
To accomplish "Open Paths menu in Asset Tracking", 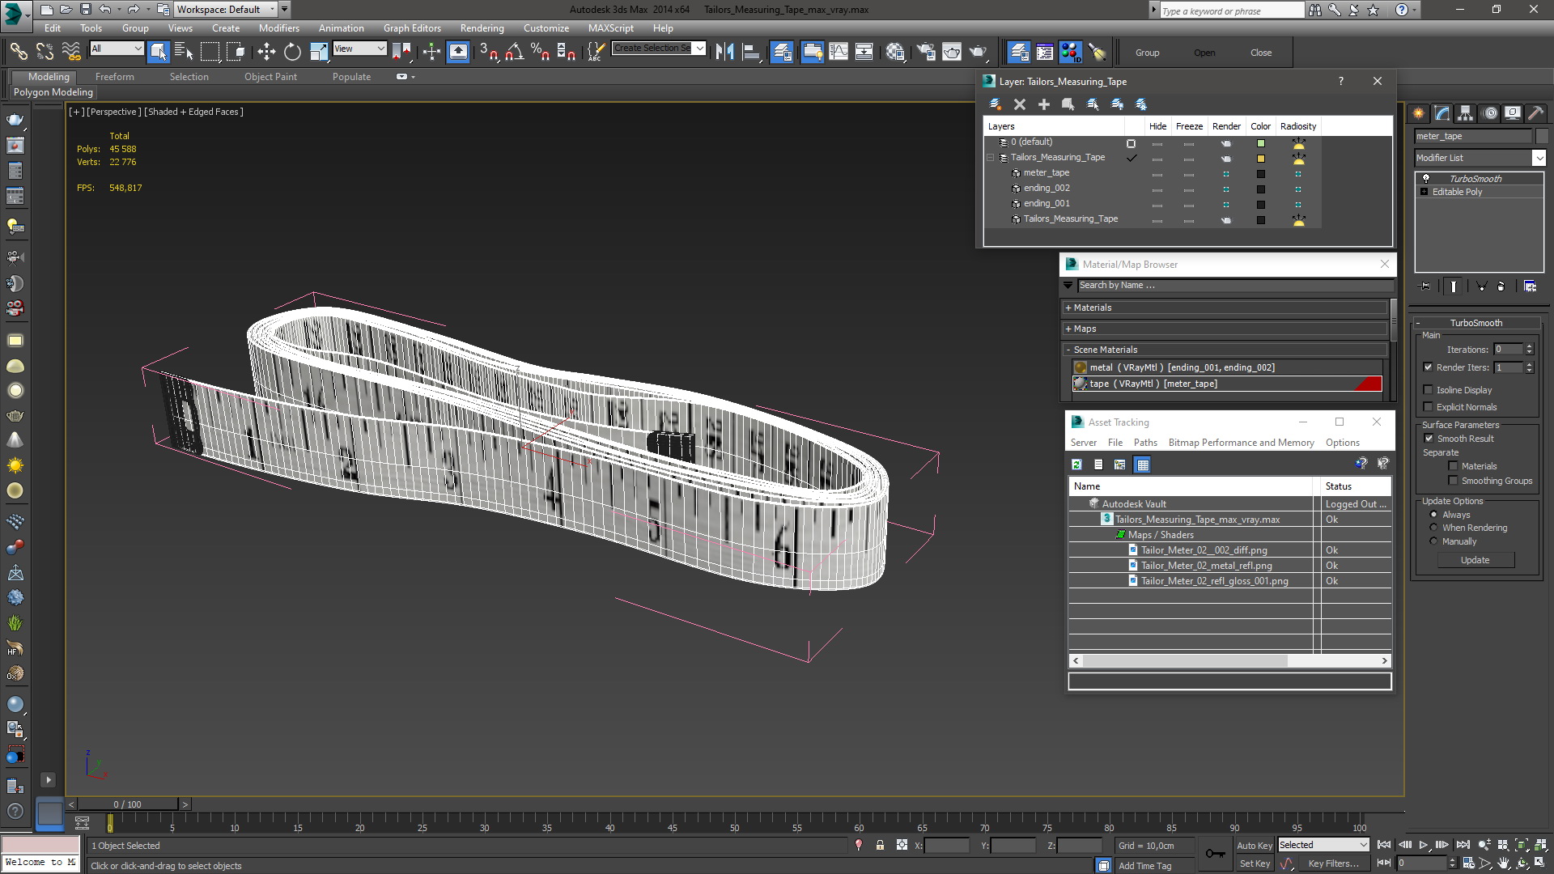I will (x=1145, y=443).
